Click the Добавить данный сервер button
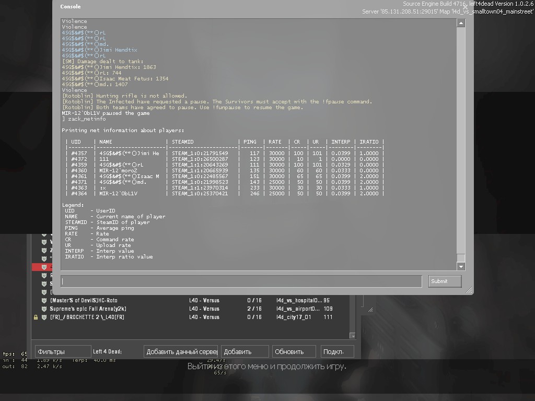The image size is (535, 401). tap(180, 351)
